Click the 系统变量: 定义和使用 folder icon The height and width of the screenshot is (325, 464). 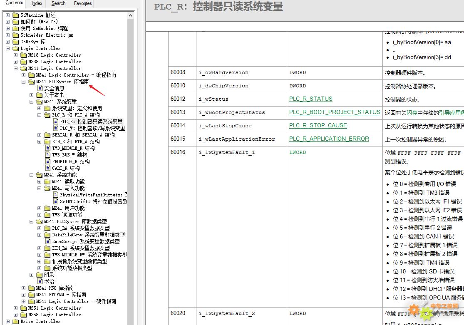click(47, 108)
